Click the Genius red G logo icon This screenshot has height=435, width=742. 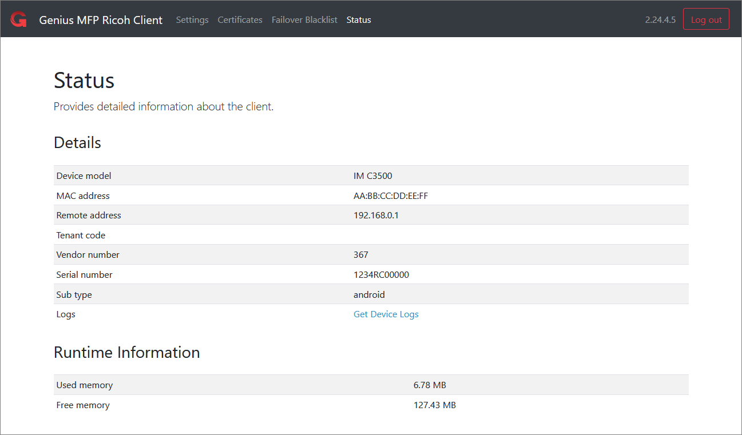click(18, 19)
